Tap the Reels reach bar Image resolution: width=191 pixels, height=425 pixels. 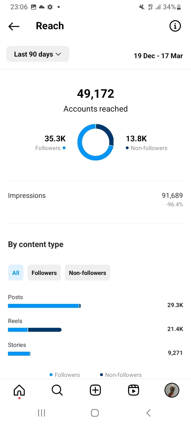[x=35, y=330]
